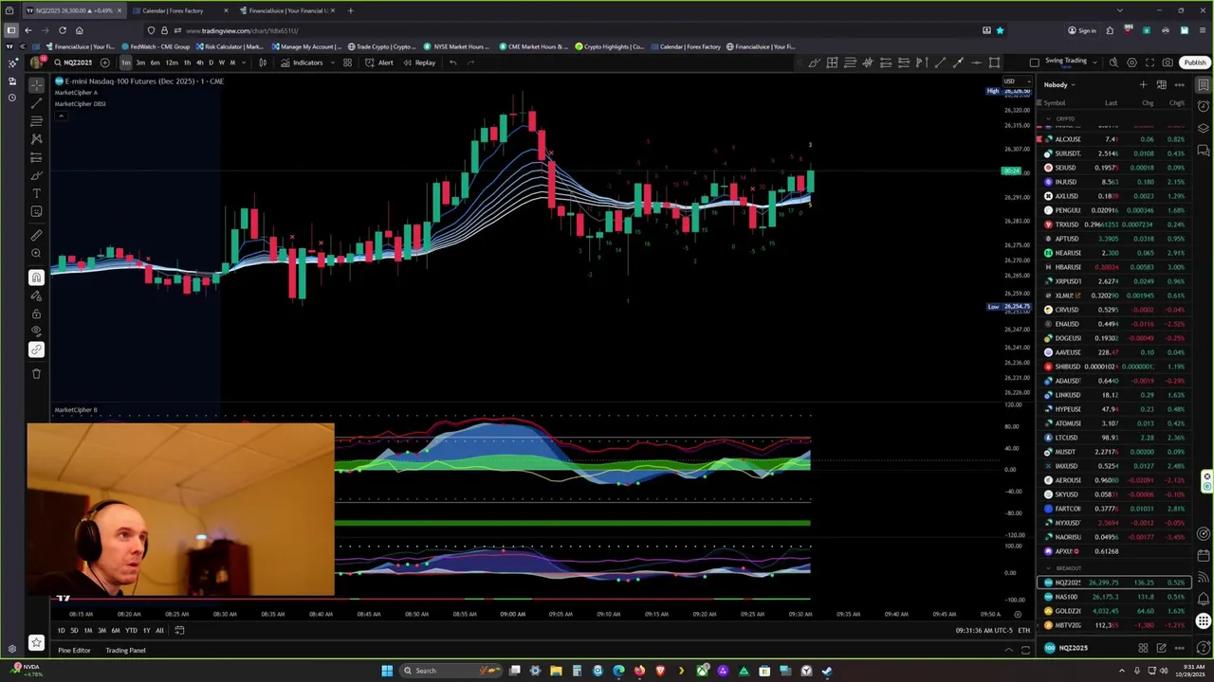Open the Indicators dropdown arrow
The height and width of the screenshot is (682, 1214).
332,63
